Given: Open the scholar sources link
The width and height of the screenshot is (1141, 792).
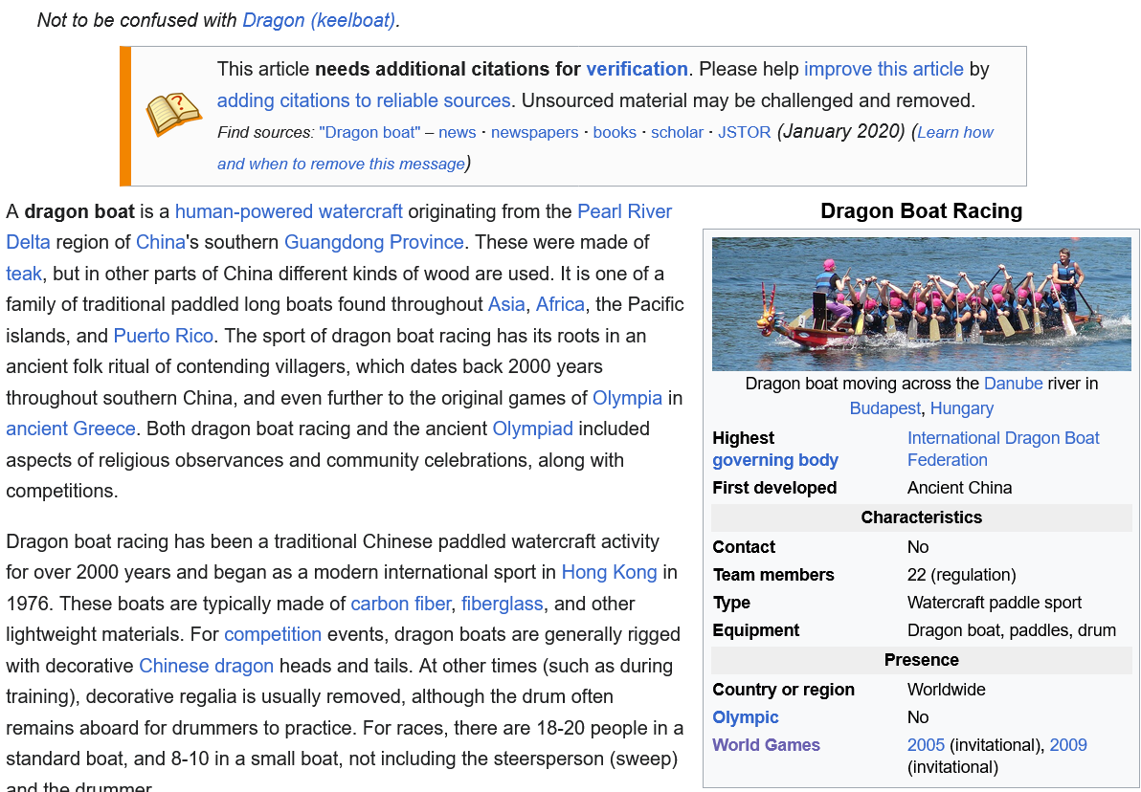Looking at the screenshot, I should pos(677,132).
